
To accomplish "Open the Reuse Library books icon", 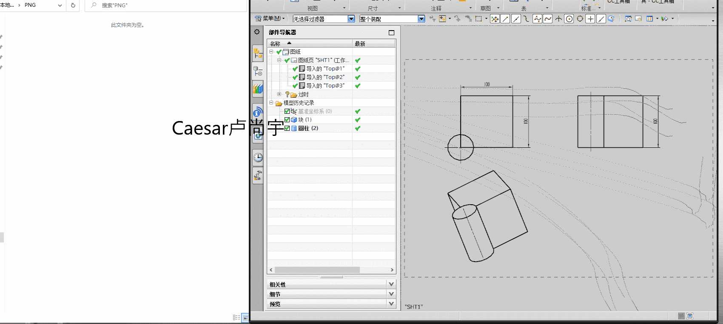I will 258,89.
